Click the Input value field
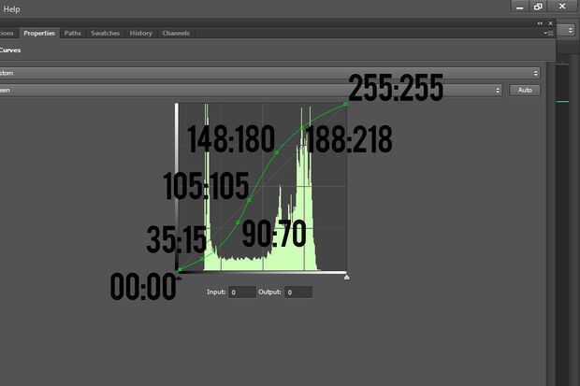 tap(242, 293)
